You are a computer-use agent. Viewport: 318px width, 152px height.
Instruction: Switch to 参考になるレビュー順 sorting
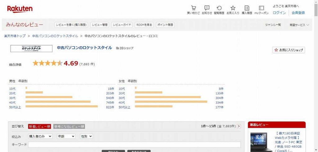pos(69,126)
